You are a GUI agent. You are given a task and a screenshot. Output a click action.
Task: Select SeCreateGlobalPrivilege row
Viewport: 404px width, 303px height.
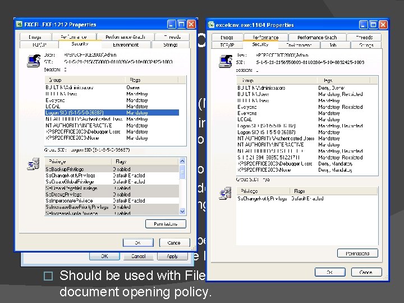point(112,182)
